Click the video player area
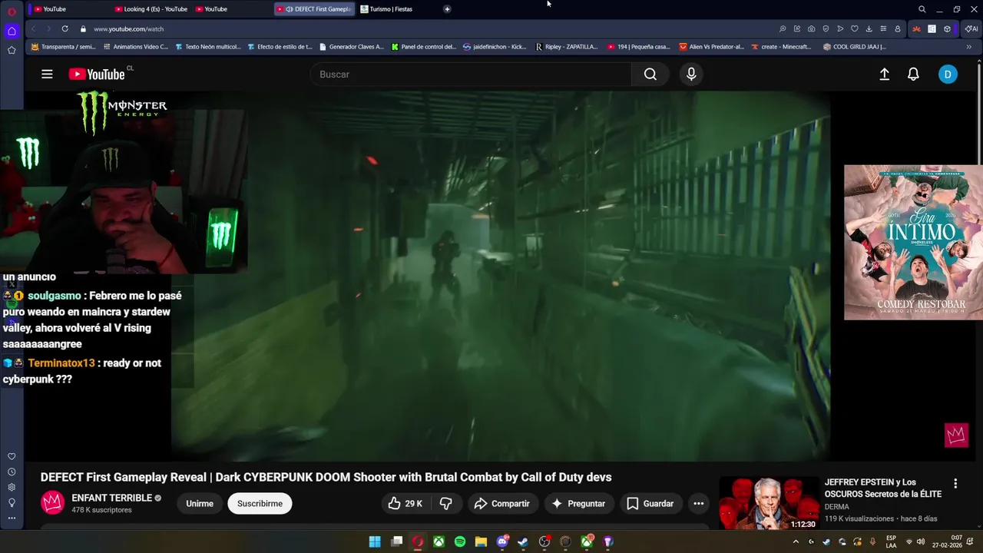 coord(500,276)
